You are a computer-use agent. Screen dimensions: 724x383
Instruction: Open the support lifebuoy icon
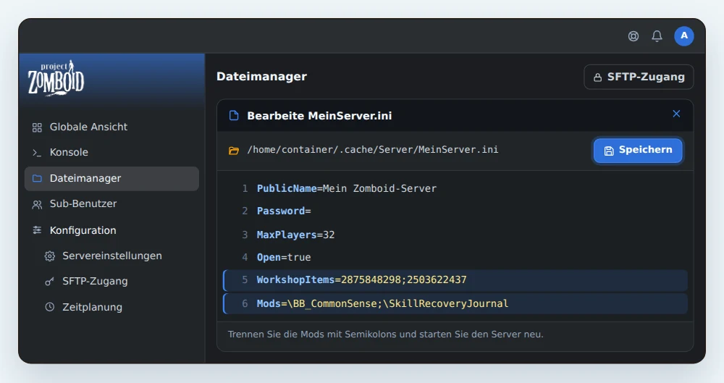pos(633,36)
